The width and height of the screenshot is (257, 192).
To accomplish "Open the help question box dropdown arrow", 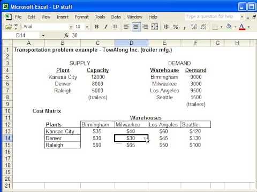I will [x=242, y=17].
